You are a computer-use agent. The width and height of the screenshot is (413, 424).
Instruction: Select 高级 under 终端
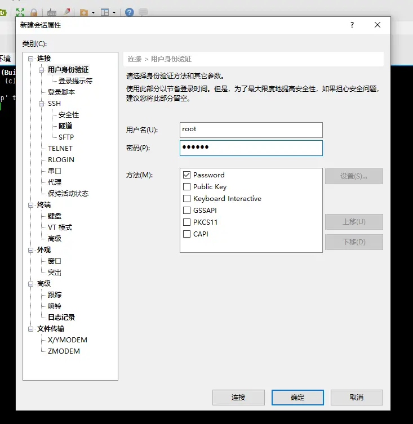pyautogui.click(x=55, y=239)
